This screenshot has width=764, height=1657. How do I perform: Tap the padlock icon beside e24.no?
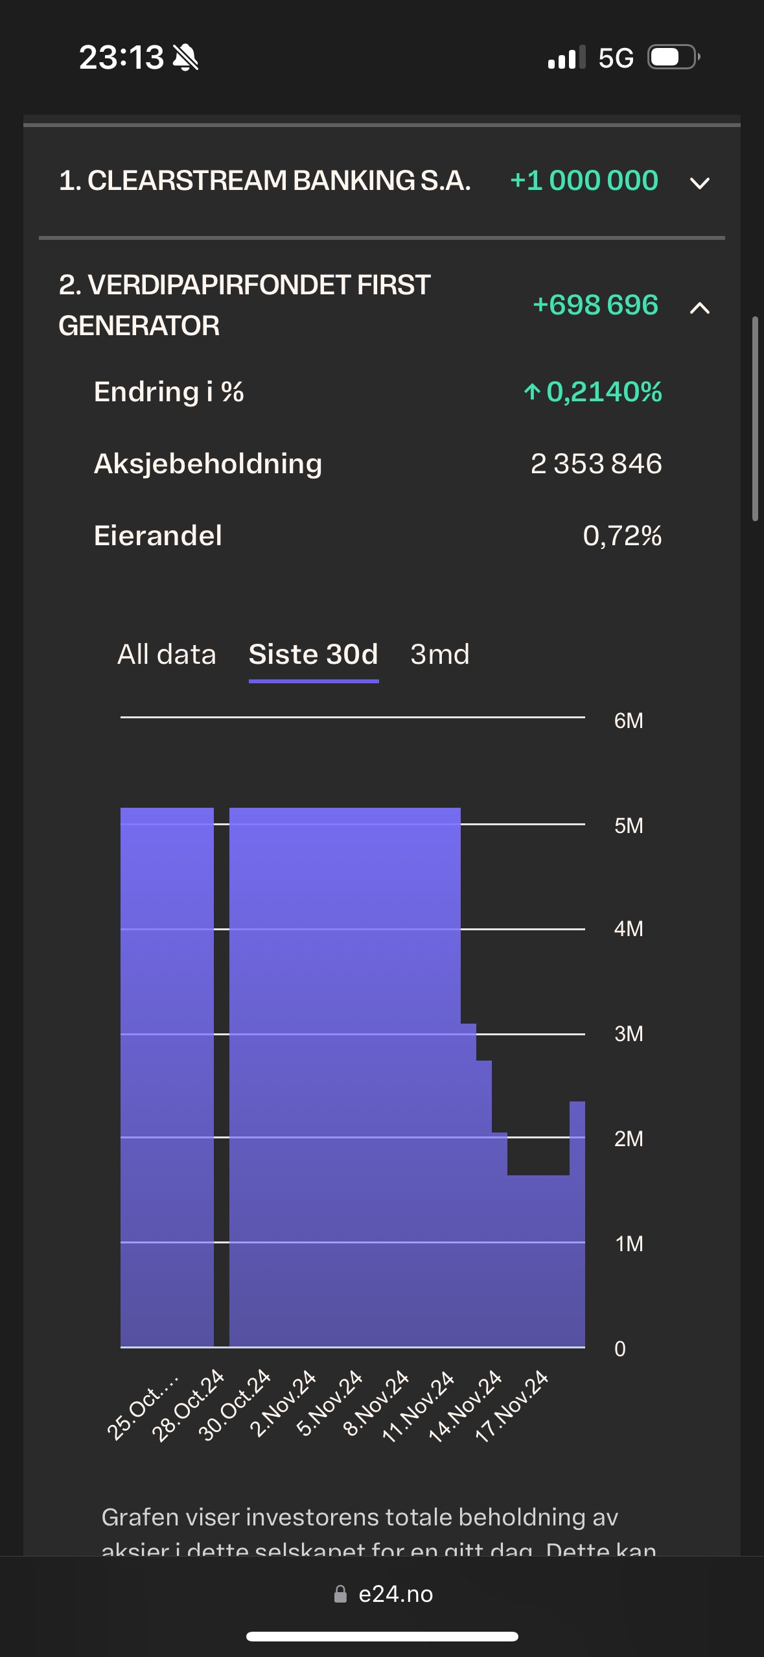340,1594
